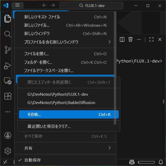Screen dimensions: 166x166
Task: Open Remote Explorer view
Action: coord(8,81)
